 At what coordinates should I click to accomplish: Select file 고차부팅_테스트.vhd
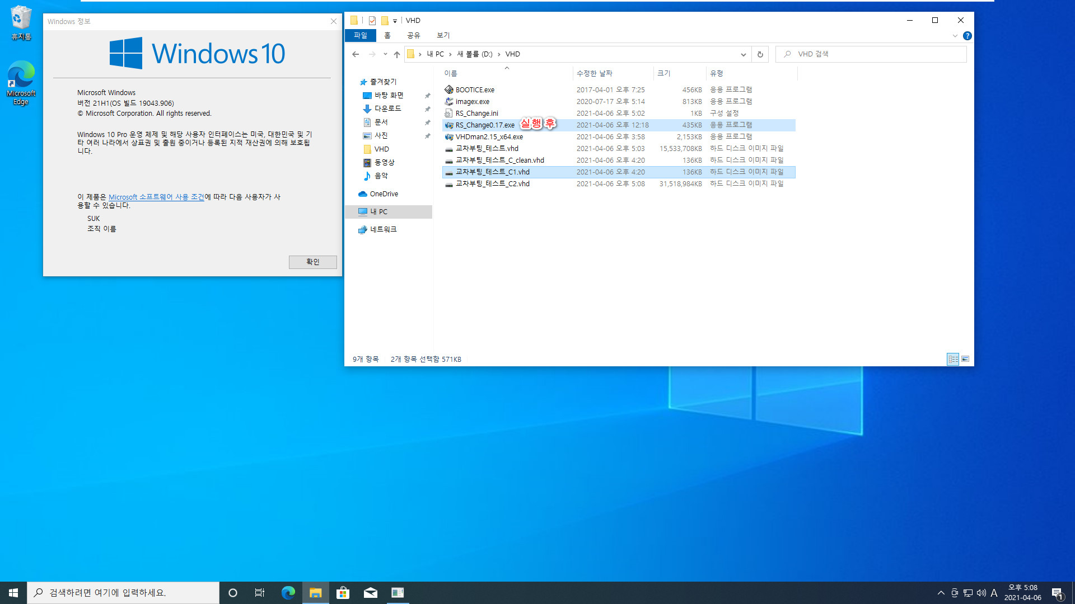487,149
